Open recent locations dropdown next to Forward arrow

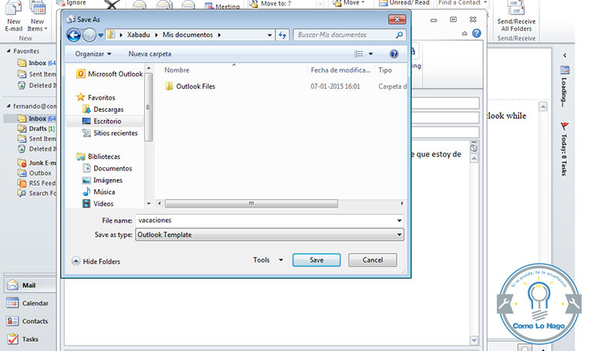point(101,35)
